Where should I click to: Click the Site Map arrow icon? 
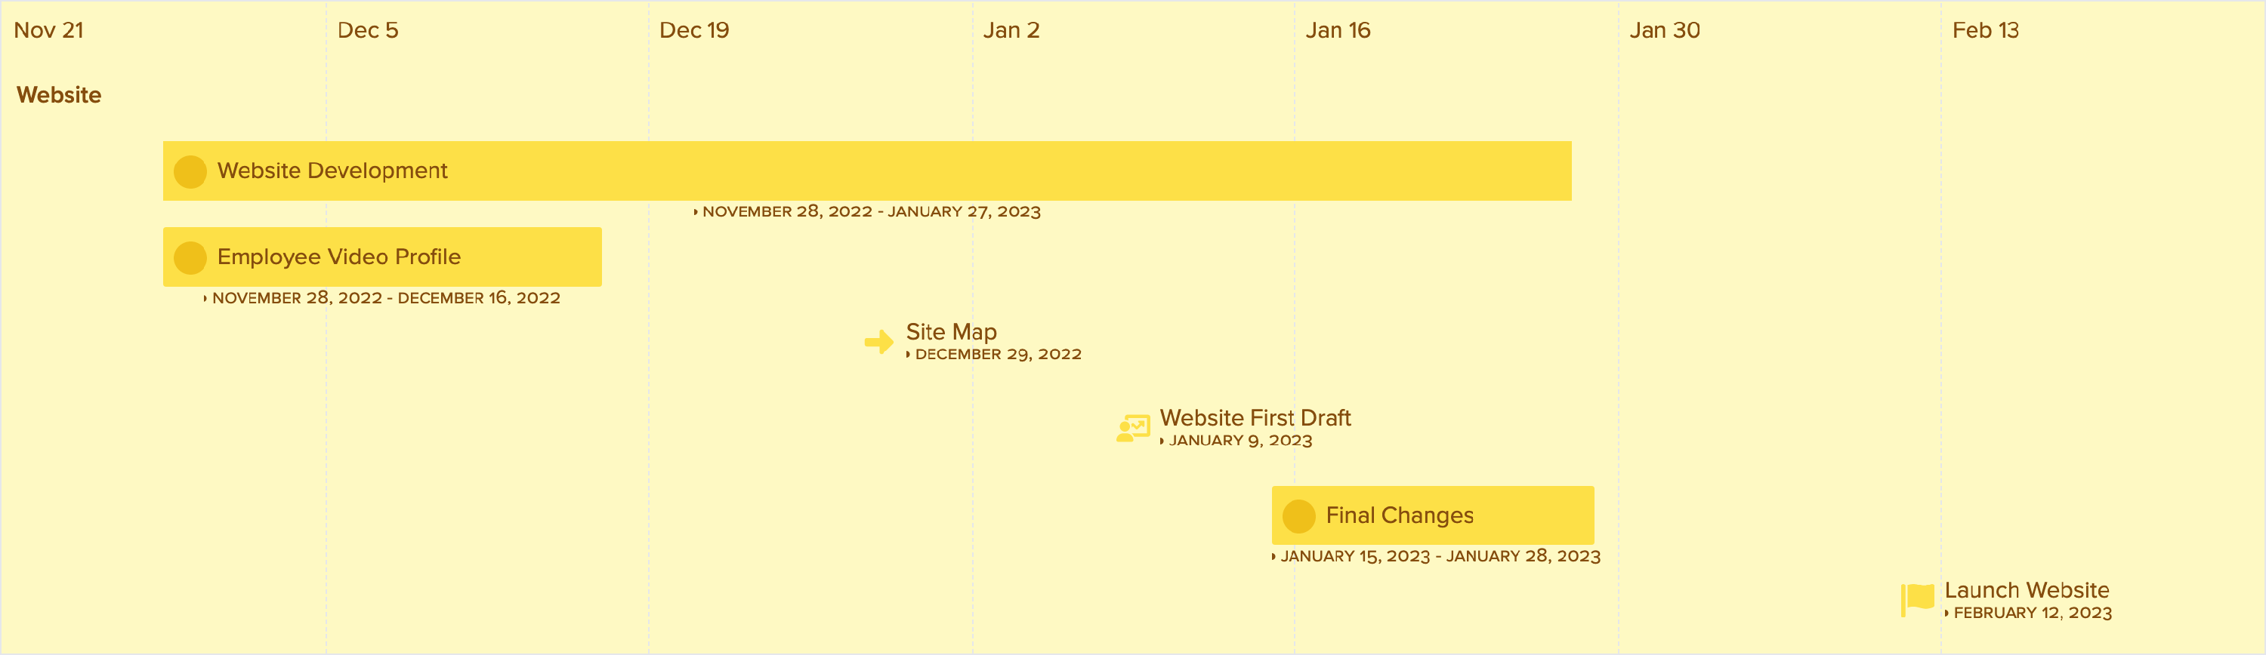point(878,342)
